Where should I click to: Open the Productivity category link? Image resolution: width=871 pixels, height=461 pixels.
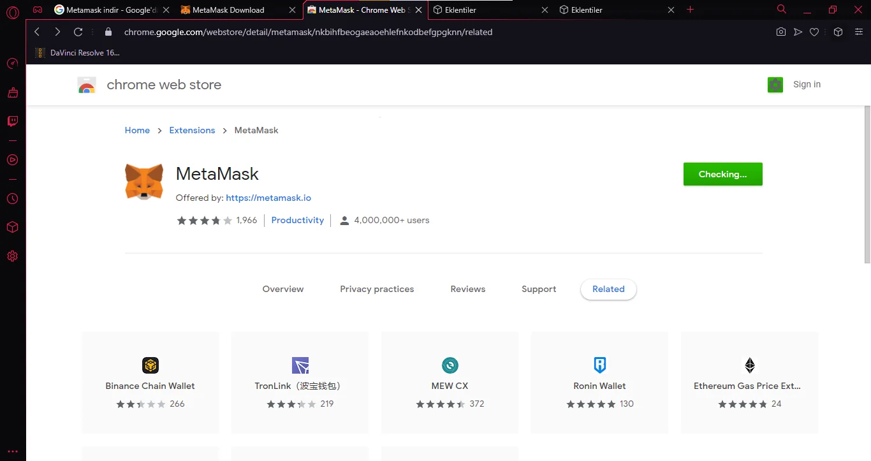tap(298, 220)
